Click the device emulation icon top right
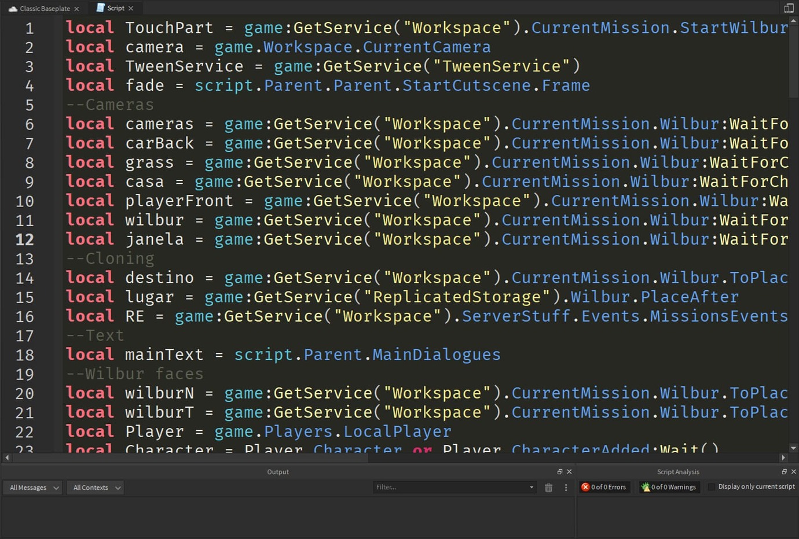 [788, 8]
